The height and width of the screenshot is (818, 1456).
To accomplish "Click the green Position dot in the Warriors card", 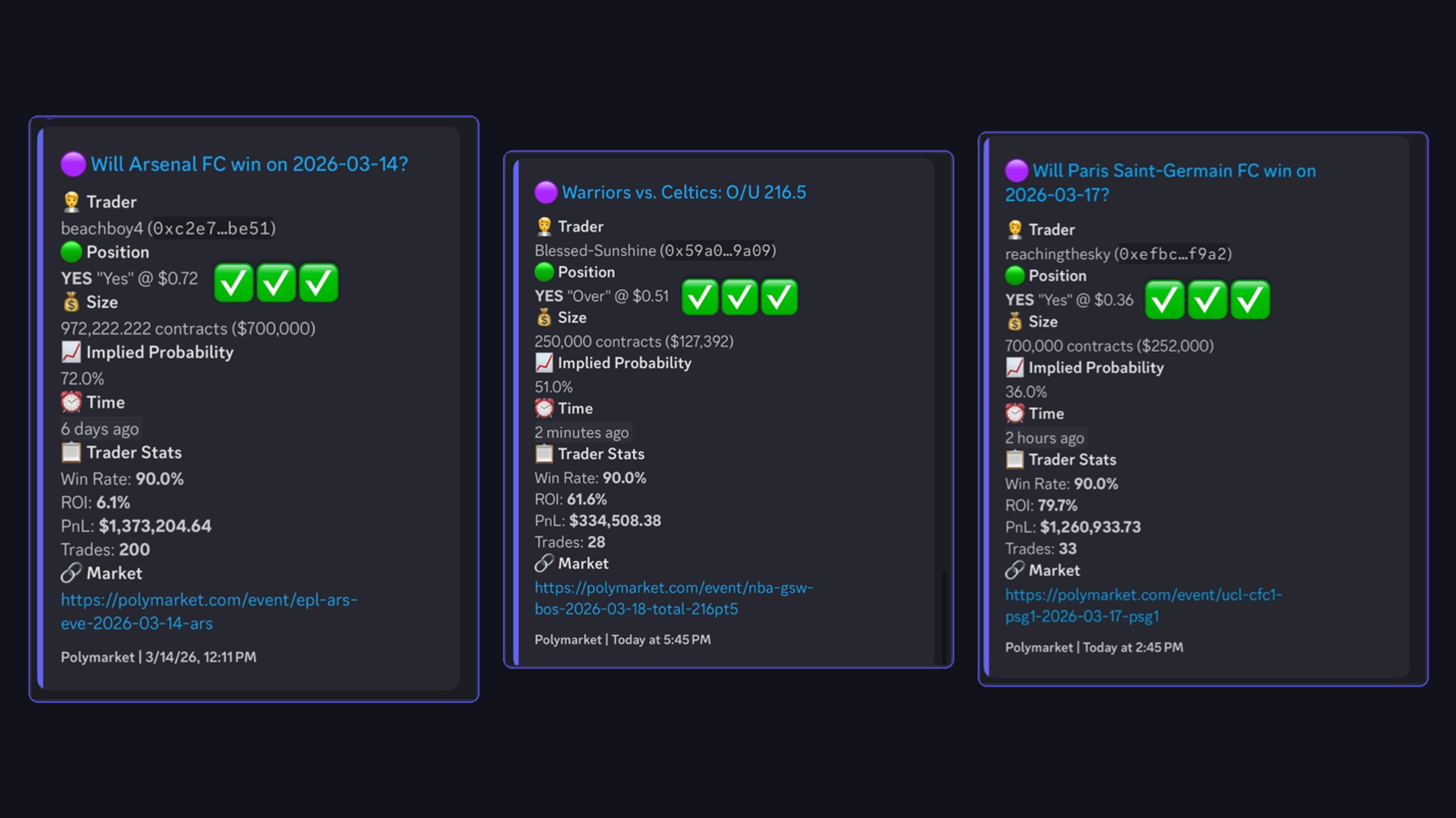I will pos(544,272).
